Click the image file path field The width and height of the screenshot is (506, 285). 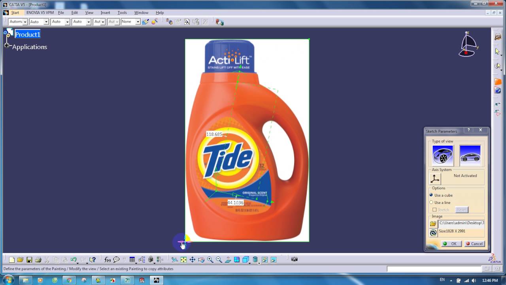tap(461, 223)
